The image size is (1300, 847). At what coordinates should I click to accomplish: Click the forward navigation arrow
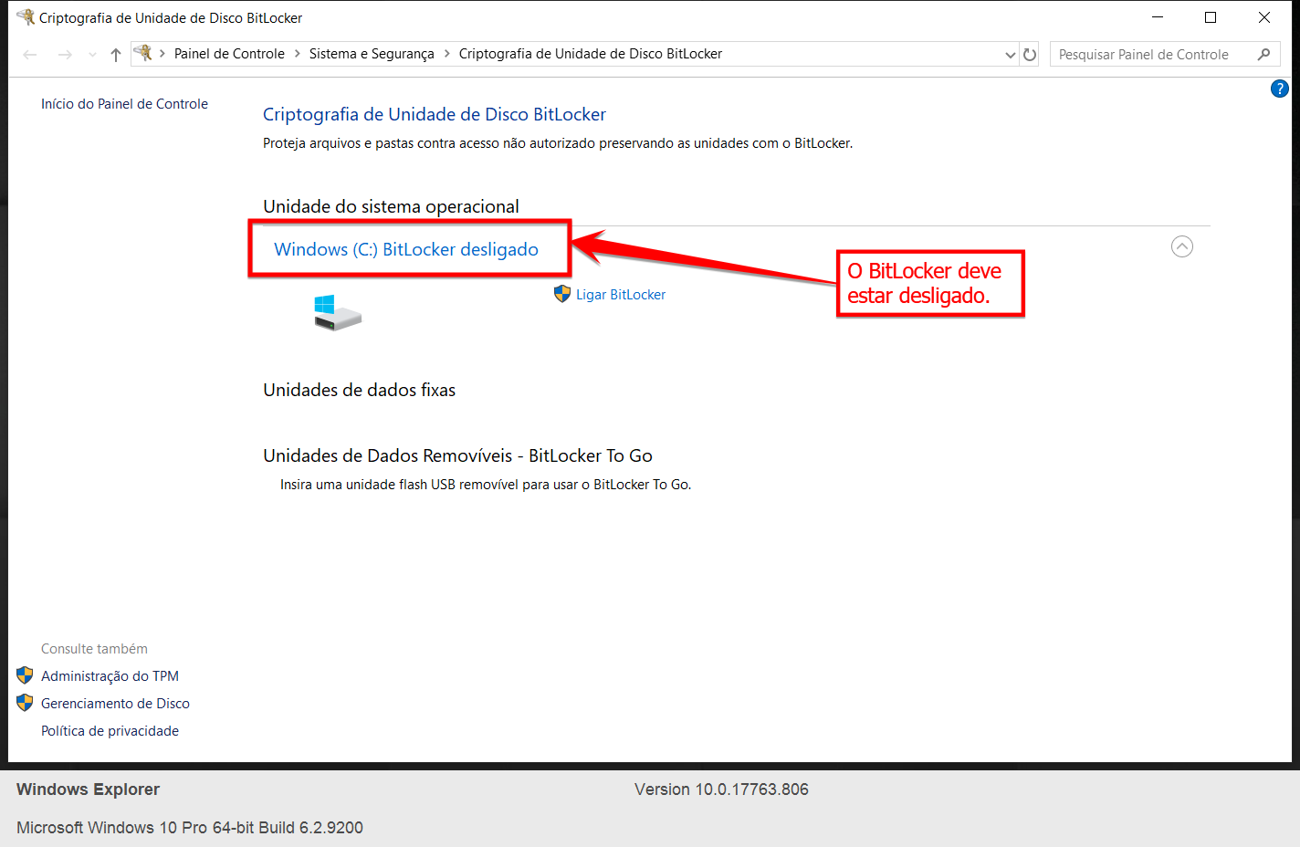pos(65,55)
